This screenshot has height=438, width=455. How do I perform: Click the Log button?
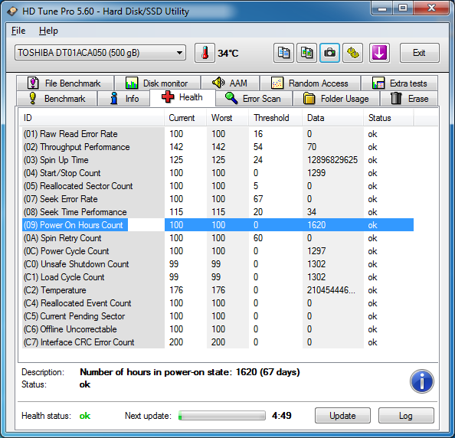[x=406, y=415]
